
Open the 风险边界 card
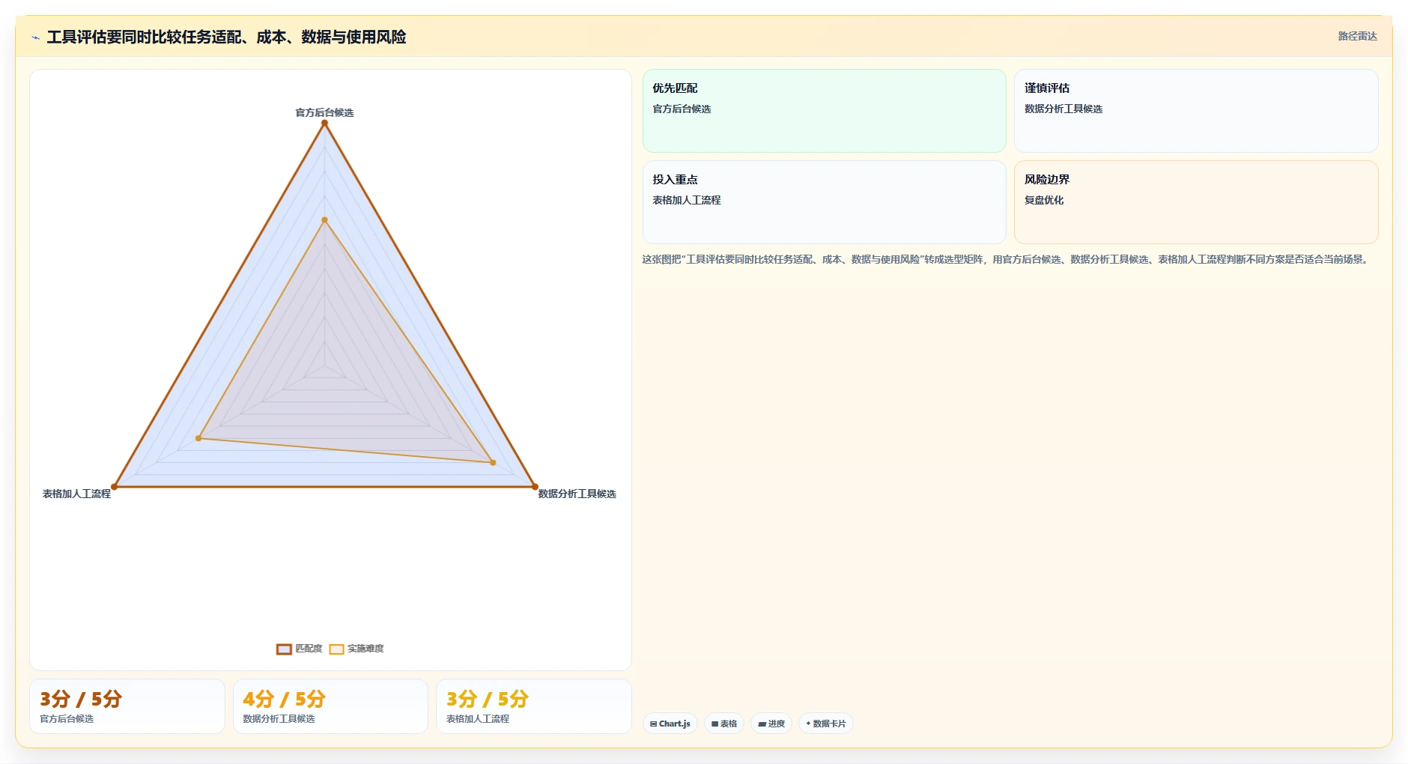pyautogui.click(x=1196, y=202)
